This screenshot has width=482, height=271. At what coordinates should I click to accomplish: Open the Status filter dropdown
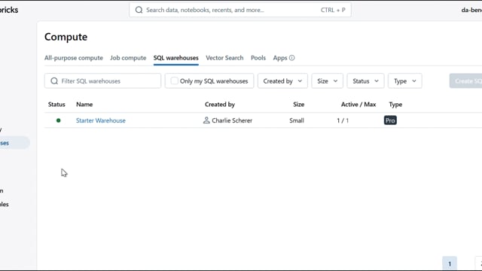tap(365, 81)
